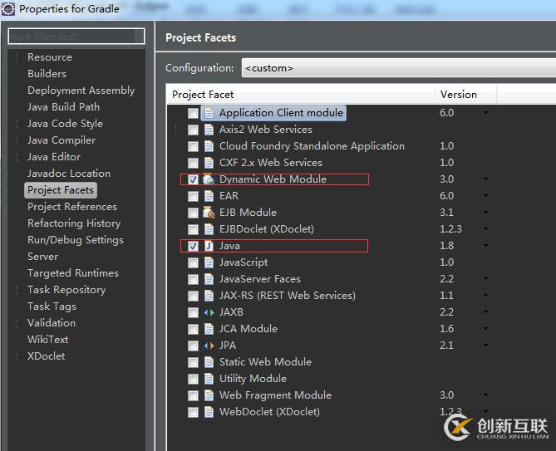The width and height of the screenshot is (556, 451).
Task: Select Deployment Assembly in the sidebar
Action: pyautogui.click(x=81, y=91)
